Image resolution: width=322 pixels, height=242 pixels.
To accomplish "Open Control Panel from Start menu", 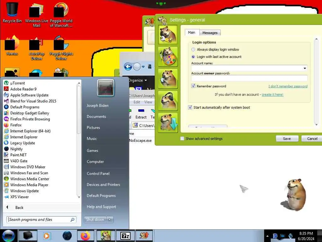I will pos(98,174).
